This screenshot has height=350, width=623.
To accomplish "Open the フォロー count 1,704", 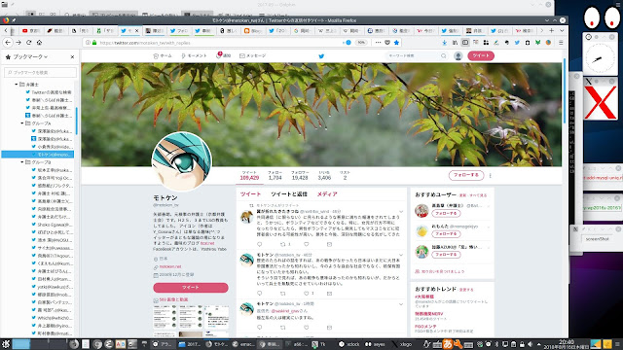I will coord(275,175).
